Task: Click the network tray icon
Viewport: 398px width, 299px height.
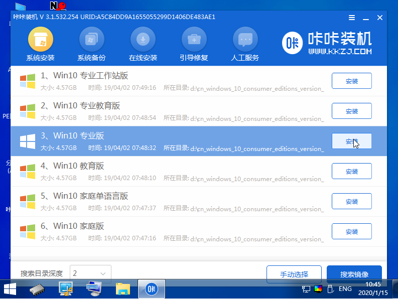Action: [x=306, y=289]
